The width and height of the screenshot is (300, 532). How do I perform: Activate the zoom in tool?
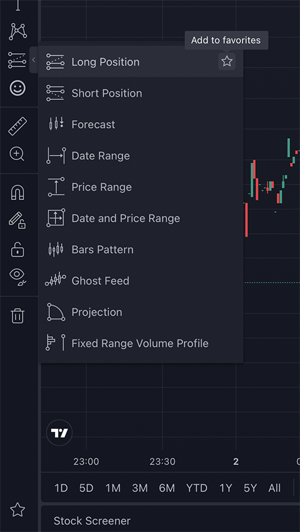17,154
